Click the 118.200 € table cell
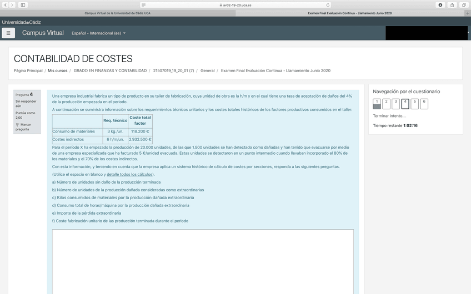The height and width of the screenshot is (294, 471). click(141, 131)
